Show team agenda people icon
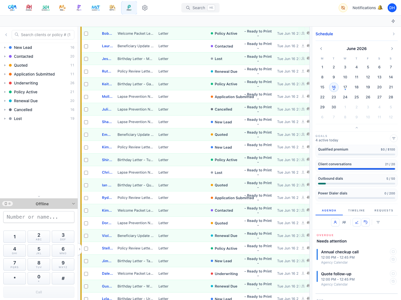 [344, 222]
